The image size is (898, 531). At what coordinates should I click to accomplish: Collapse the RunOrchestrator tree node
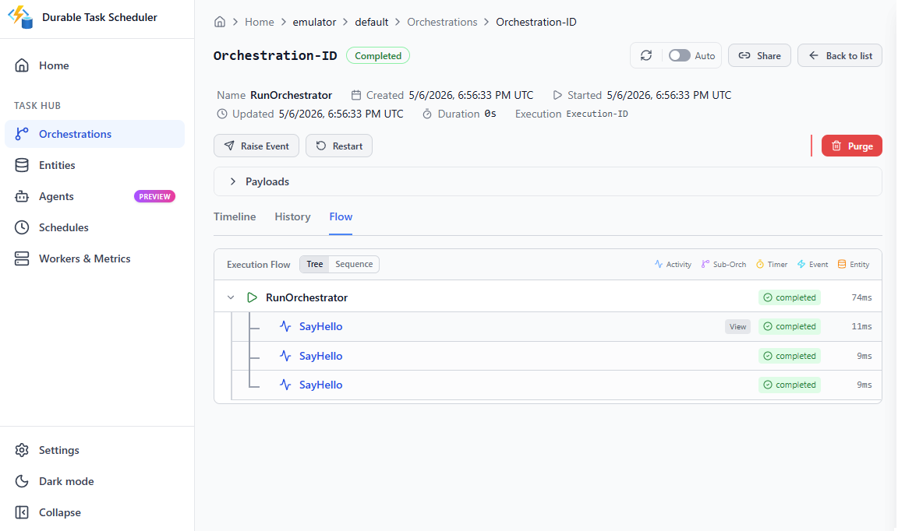point(231,297)
